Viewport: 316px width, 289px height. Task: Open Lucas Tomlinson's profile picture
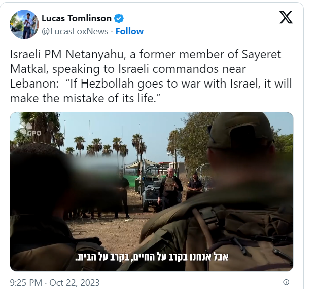click(24, 24)
